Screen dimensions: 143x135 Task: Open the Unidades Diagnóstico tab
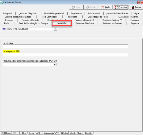(28, 14)
